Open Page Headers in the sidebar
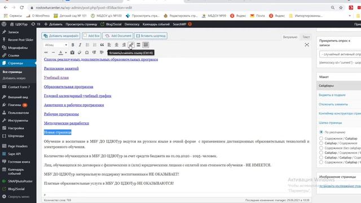This screenshot has width=361, height=203. (18, 146)
